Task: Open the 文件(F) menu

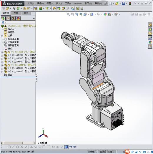Action: coord(31,4)
